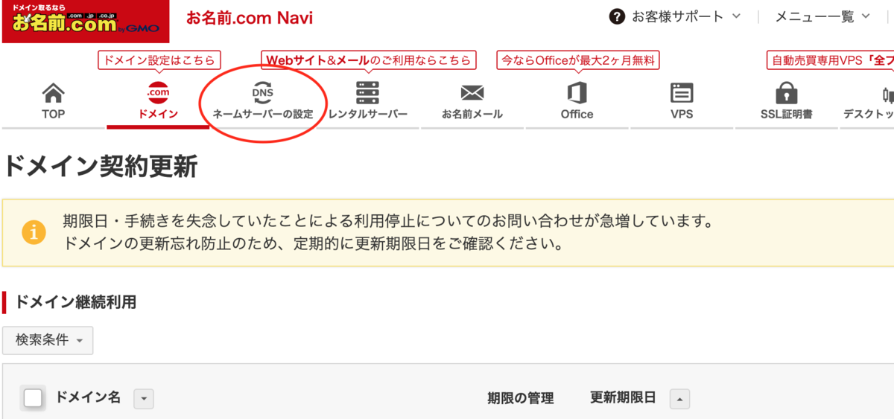
Task: Click the 更新期限日 column header text
Action: [x=624, y=397]
